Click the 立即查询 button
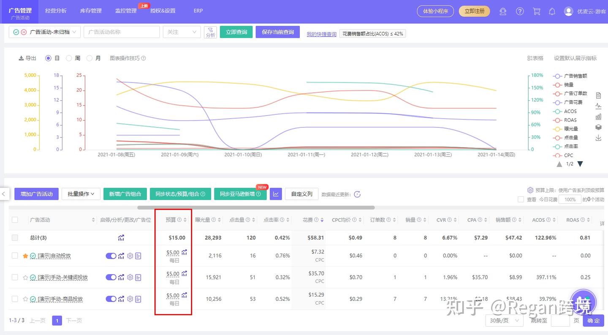The width and height of the screenshot is (608, 335). [236, 32]
